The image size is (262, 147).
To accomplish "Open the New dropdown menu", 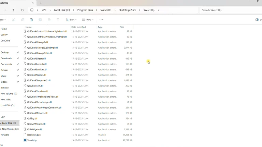I will click(3, 20).
